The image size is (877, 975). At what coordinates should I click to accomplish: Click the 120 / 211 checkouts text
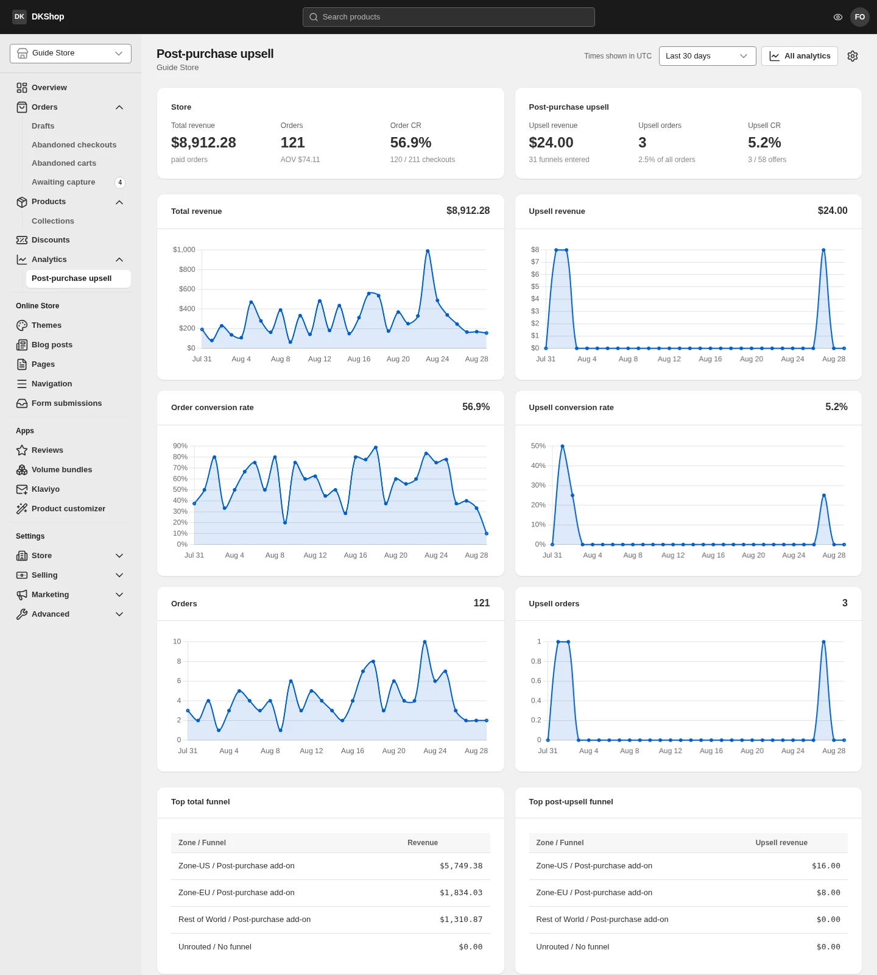point(423,160)
